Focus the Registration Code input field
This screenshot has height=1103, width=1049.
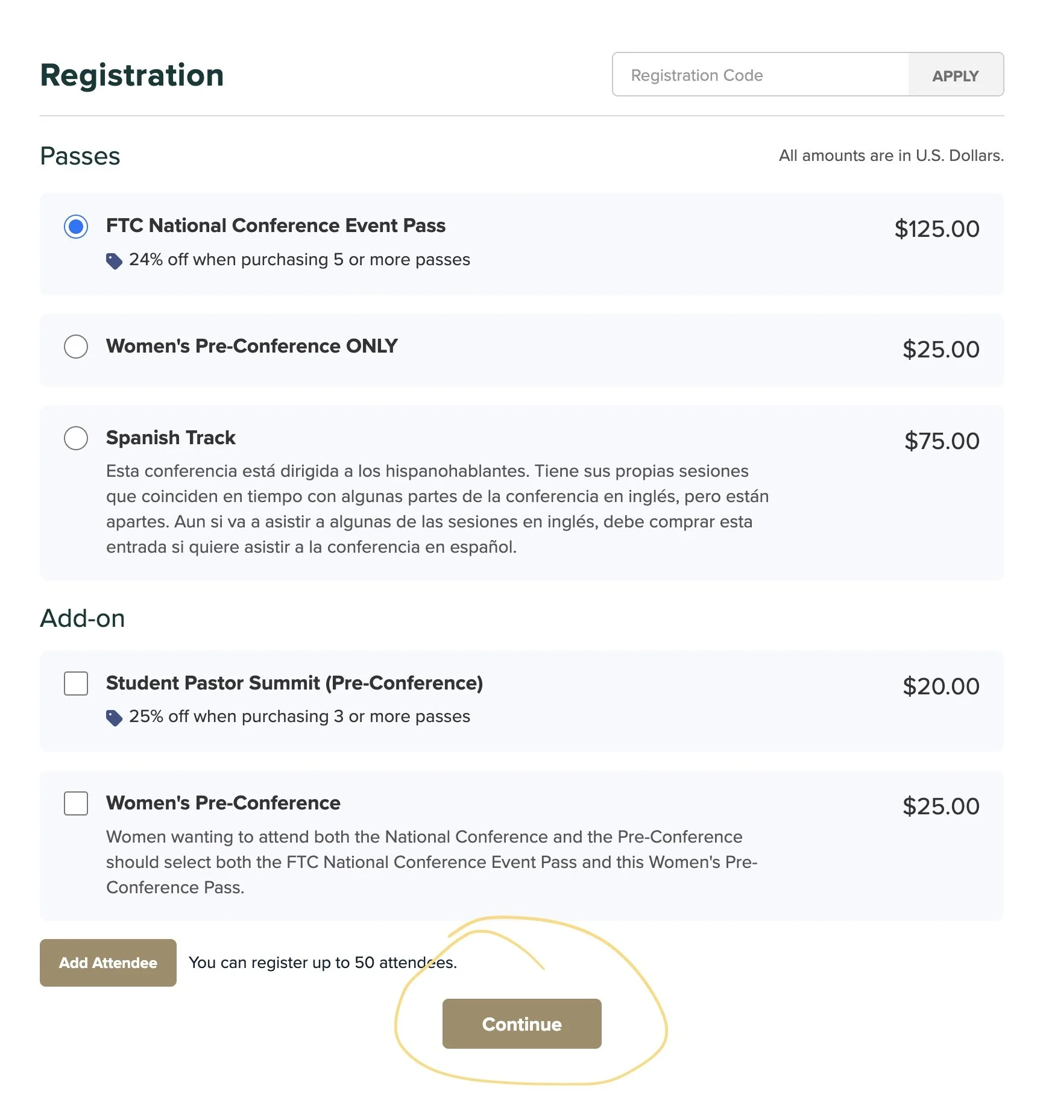pyautogui.click(x=760, y=75)
